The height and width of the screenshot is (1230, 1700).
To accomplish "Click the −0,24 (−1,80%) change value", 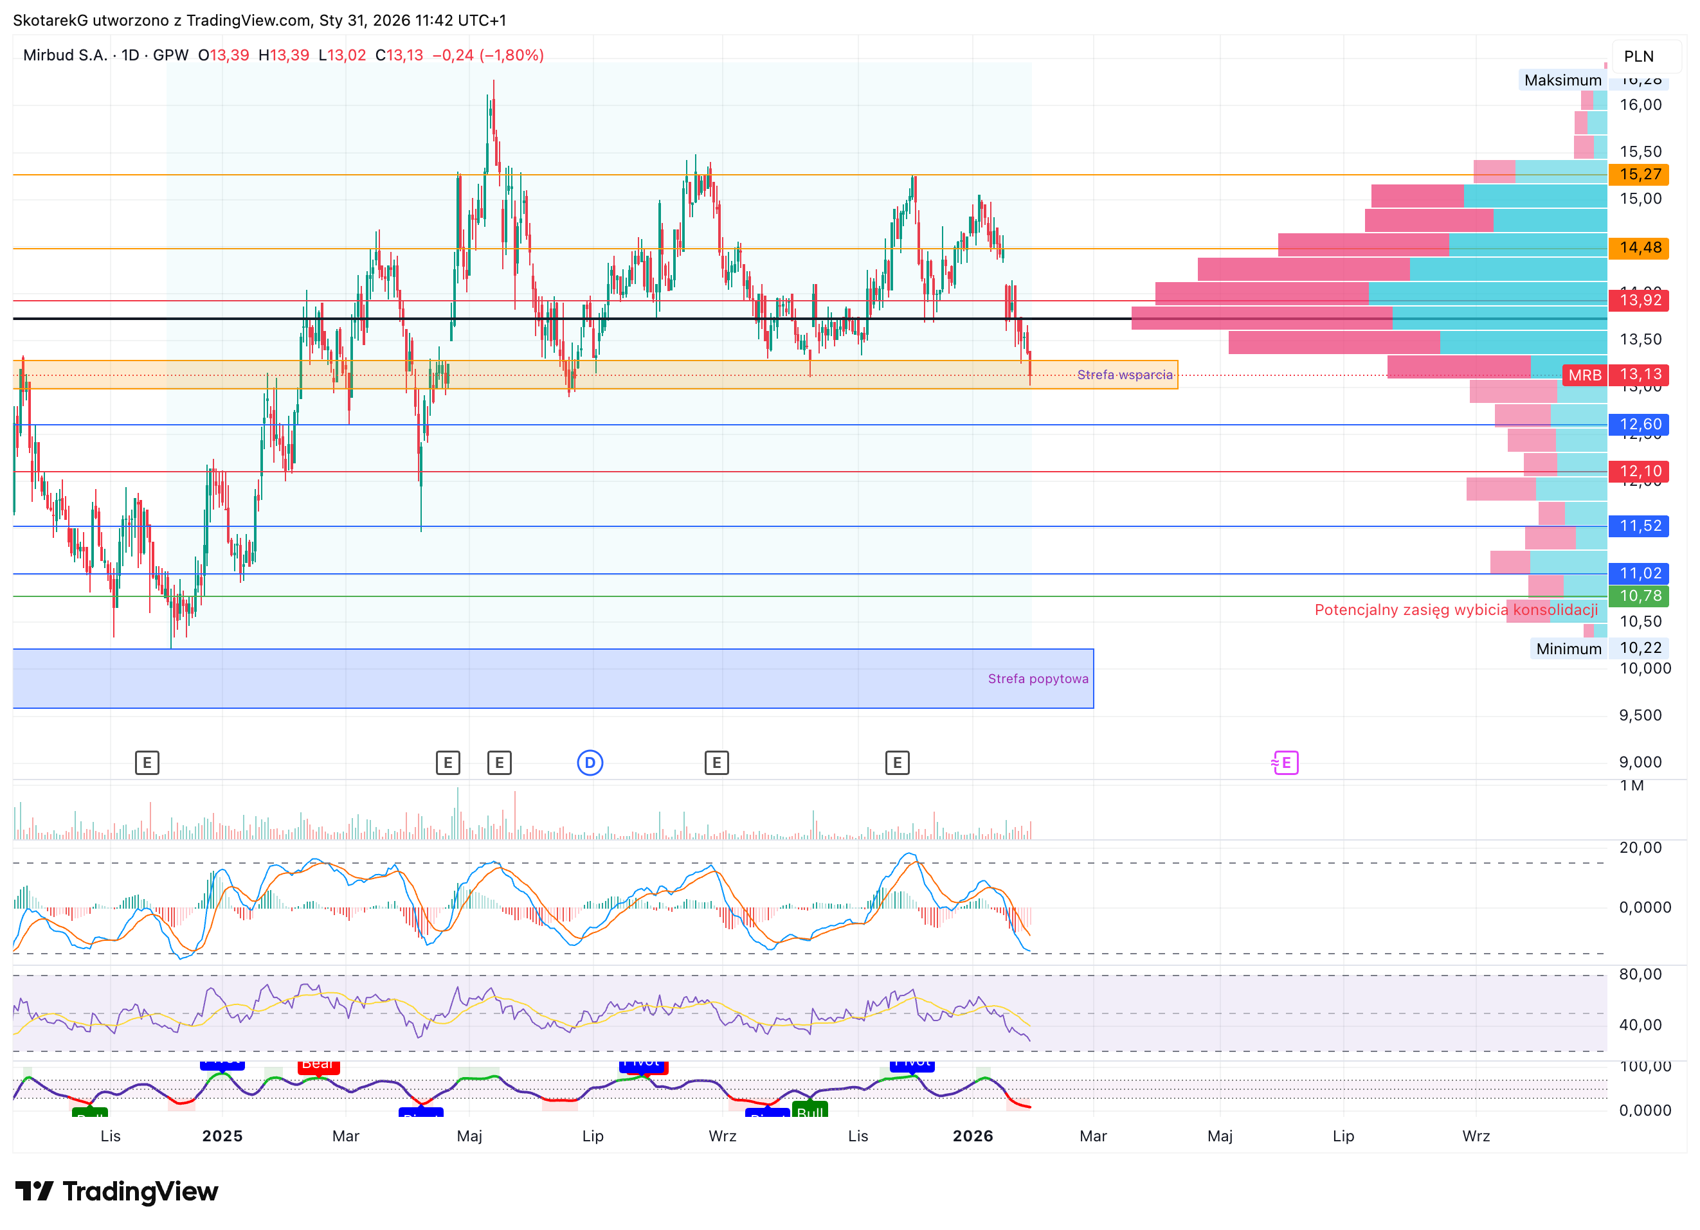I will tap(488, 55).
